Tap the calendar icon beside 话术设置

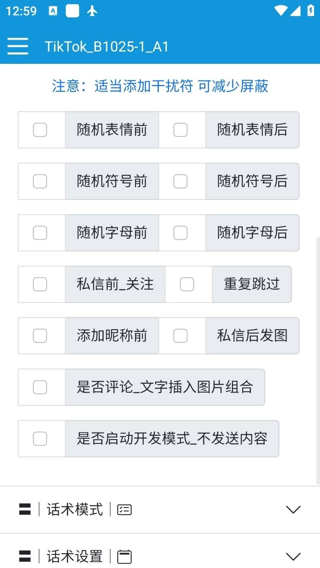124,557
